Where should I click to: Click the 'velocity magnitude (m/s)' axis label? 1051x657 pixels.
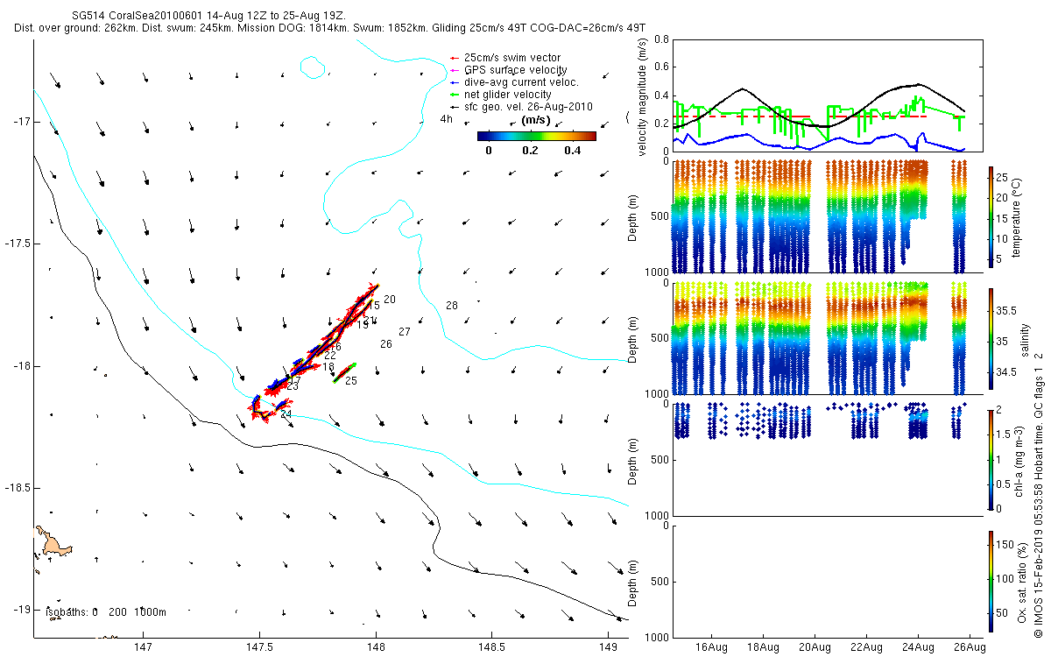click(643, 97)
